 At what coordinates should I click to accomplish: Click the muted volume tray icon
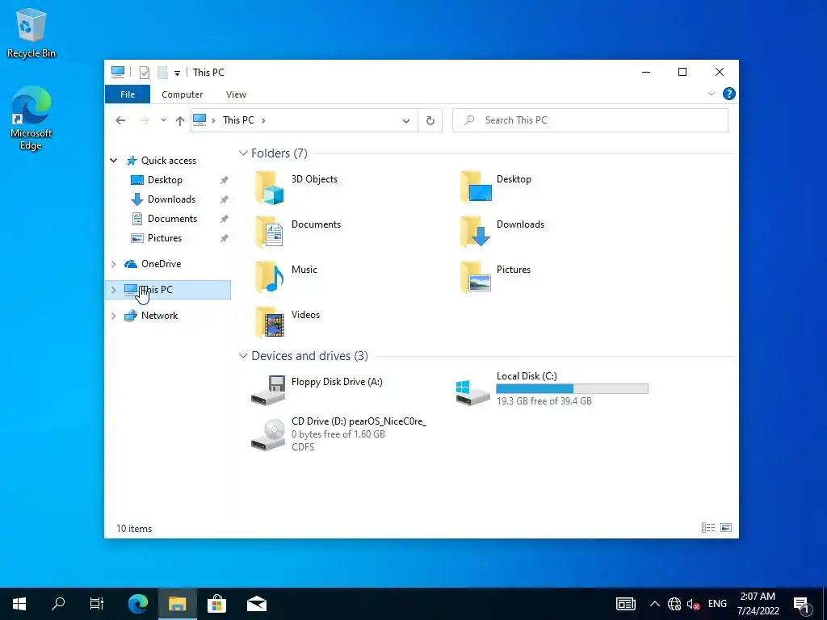[693, 604]
